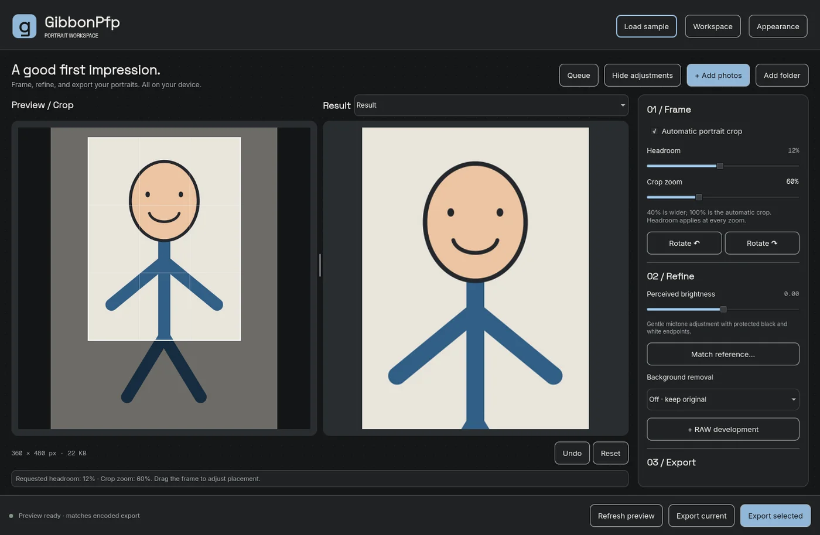Click the preview/result divider handle

click(x=320, y=265)
